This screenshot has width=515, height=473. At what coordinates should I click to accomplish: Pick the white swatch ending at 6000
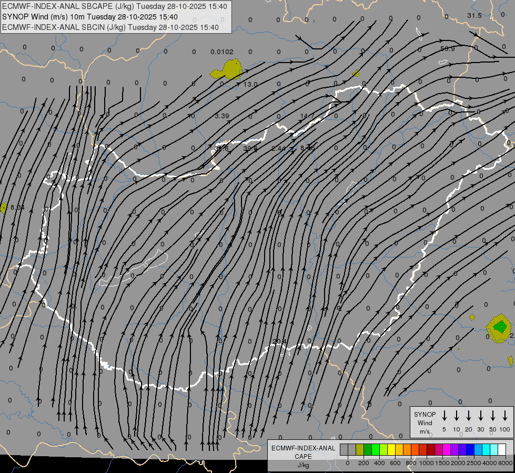coord(502,449)
